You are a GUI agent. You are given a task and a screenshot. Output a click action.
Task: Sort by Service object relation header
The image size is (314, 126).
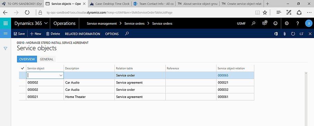231,68
